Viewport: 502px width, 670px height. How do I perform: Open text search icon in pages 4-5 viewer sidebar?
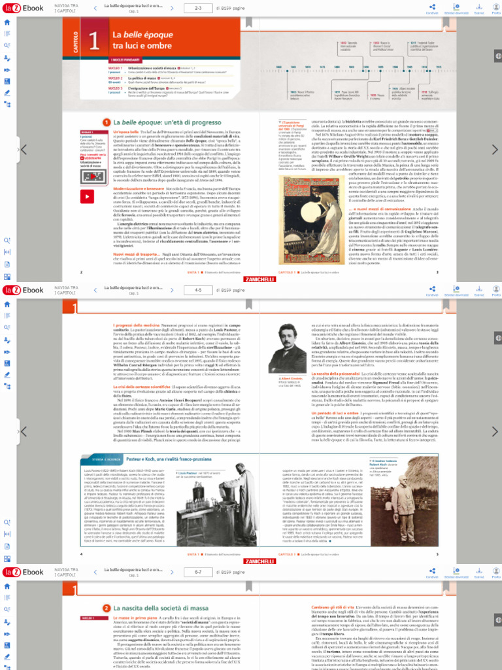[7, 327]
